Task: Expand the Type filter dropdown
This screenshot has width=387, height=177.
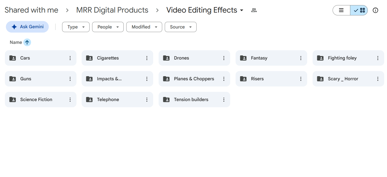Action: click(76, 27)
